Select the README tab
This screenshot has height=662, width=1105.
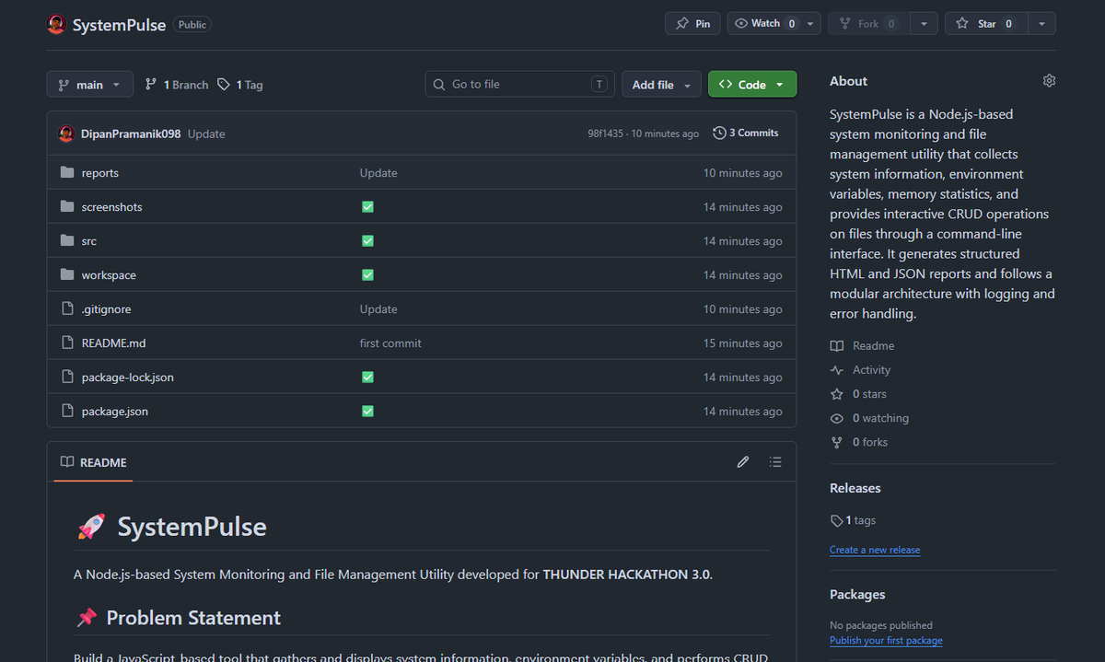tap(94, 462)
